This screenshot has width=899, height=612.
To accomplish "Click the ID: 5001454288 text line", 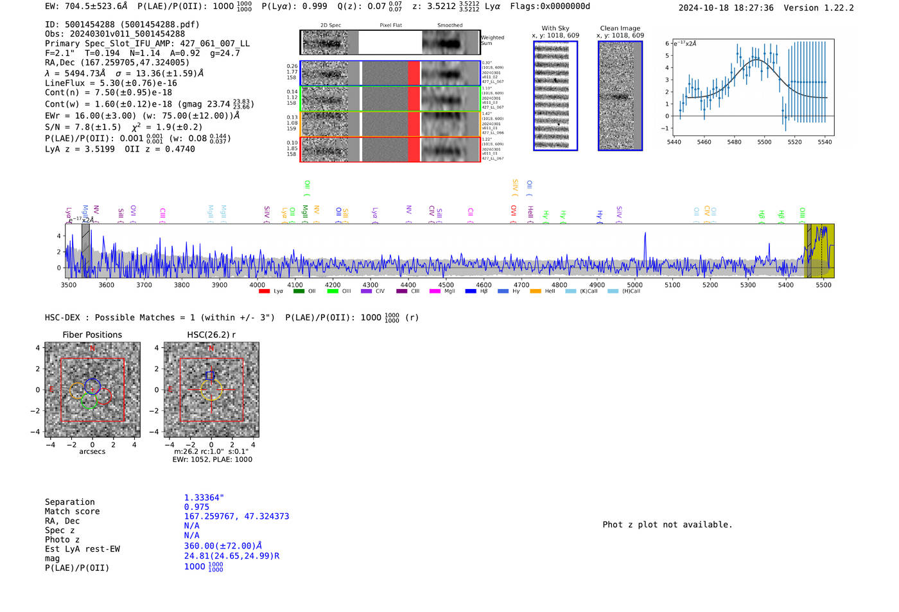I will [x=122, y=24].
